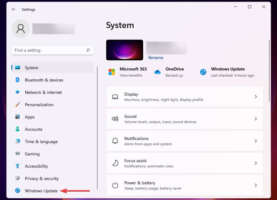Viewport: 277px width, 200px height.
Task: Click the Windows Update sync icon
Action: click(x=203, y=72)
